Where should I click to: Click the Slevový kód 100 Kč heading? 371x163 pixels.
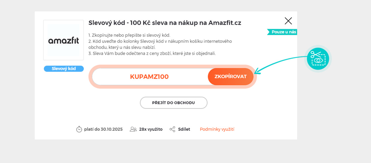click(x=165, y=23)
